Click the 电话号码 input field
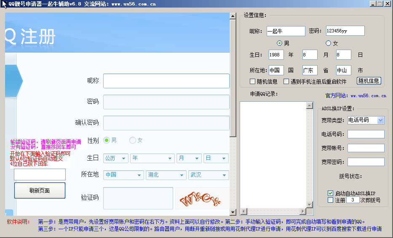Image resolution: width=393 pixels, height=238 pixels. 366,134
